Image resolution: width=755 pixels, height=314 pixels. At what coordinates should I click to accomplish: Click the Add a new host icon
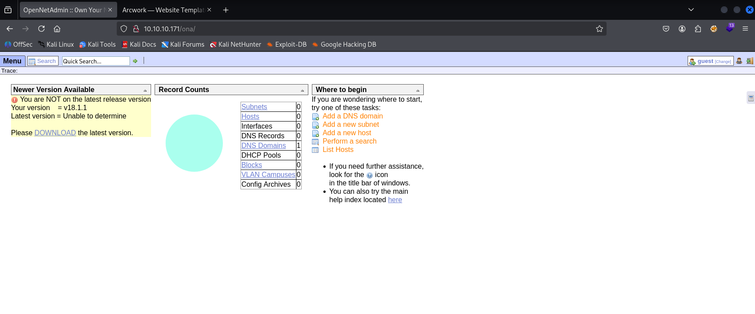coord(315,133)
